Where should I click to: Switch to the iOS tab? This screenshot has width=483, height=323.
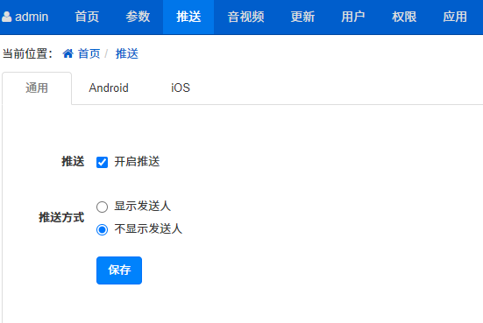point(181,88)
